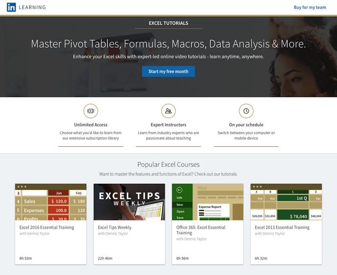Image resolution: width=337 pixels, height=275 pixels.
Task: Click the Unlimited Access video icon
Action: click(91, 111)
